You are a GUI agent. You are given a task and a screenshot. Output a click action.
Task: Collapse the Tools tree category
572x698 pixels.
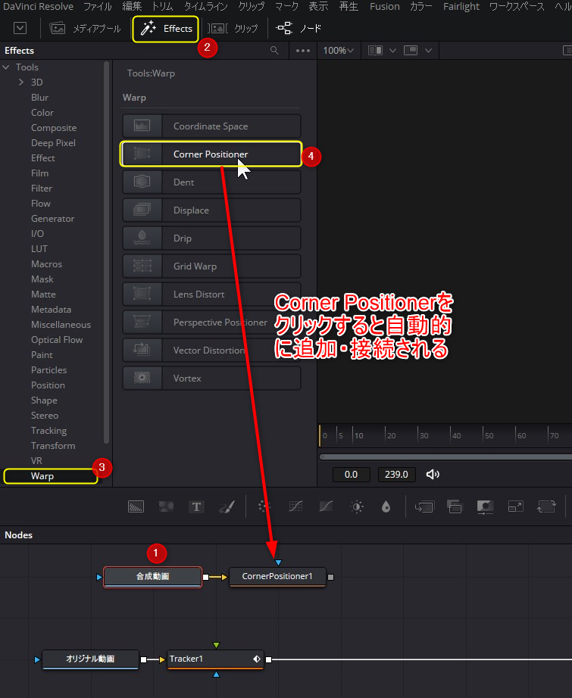[6, 67]
